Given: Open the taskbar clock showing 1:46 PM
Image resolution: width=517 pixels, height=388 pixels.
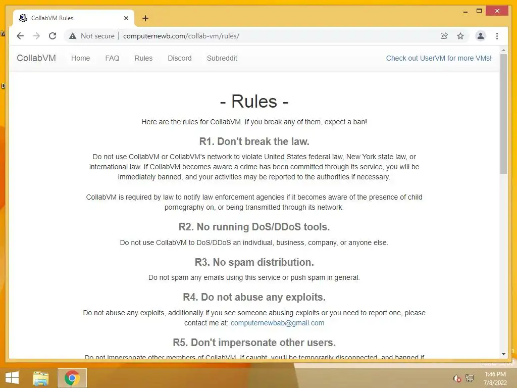Looking at the screenshot, I should [495, 378].
